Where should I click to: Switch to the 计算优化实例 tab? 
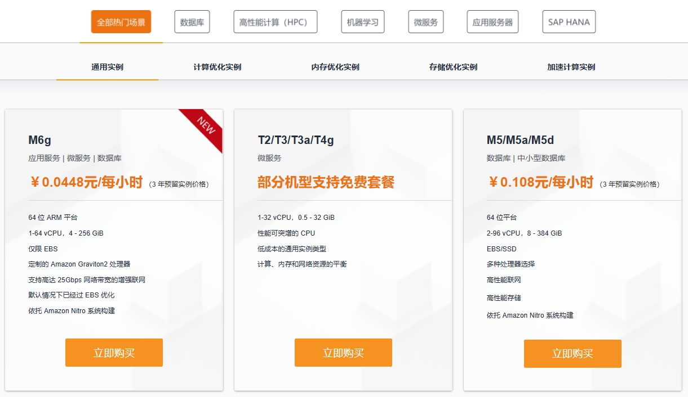point(216,66)
